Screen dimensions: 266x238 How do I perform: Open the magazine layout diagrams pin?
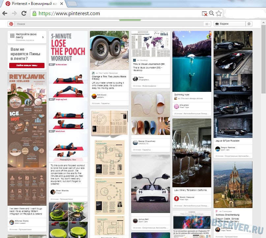(x=109, y=173)
